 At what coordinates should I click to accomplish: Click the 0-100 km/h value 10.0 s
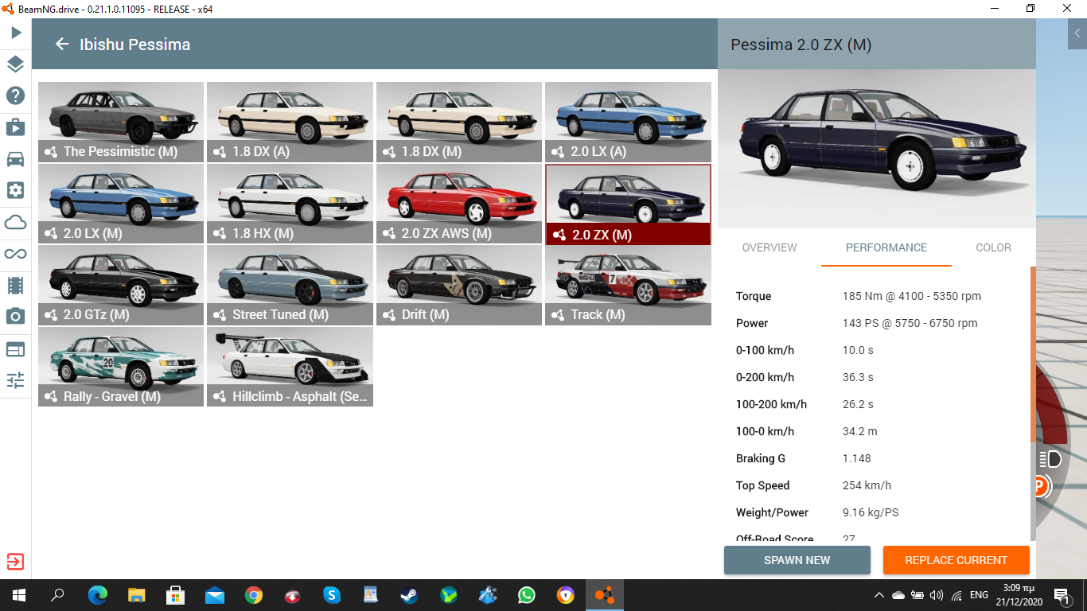[858, 350]
